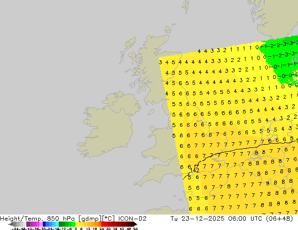The image size is (298, 230).
Task: Click the Height/Temp. 850 hPa map title
Action: tap(37, 219)
